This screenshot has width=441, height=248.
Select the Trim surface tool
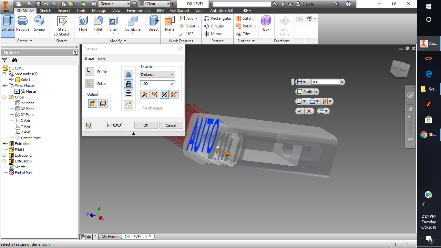click(x=243, y=34)
